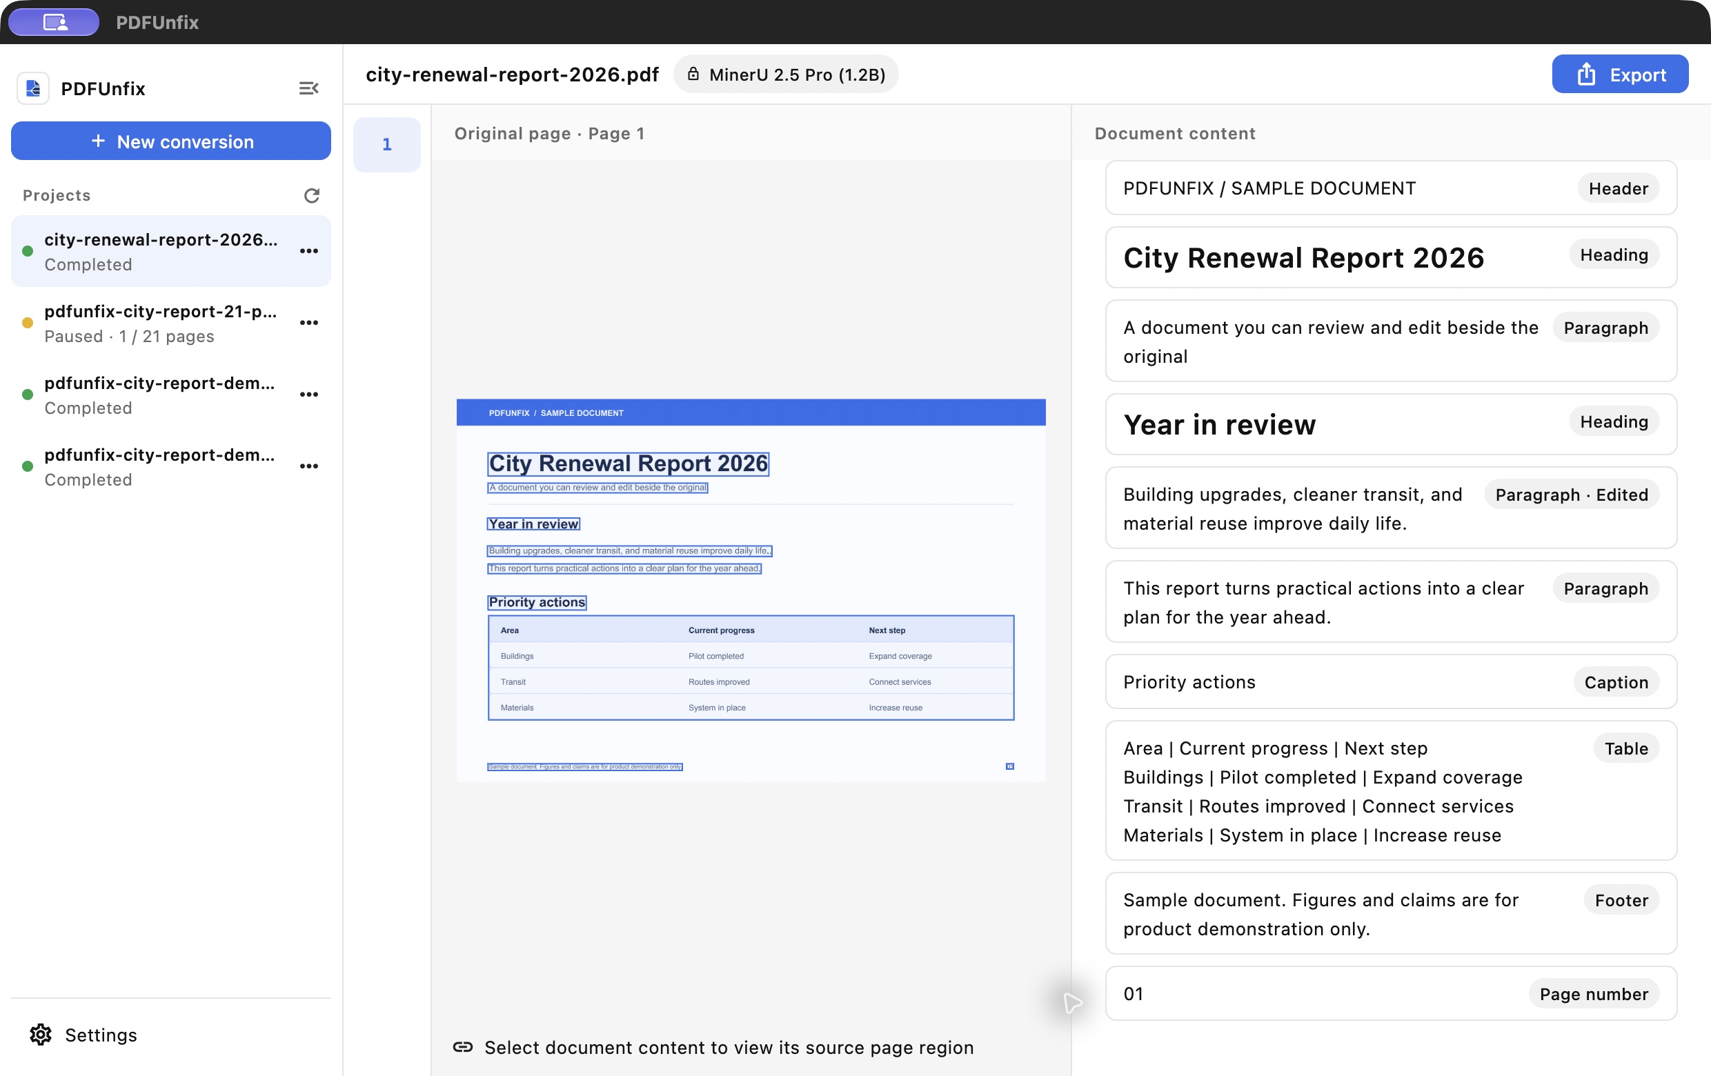Collapse the sidebar with the menu icon
Viewport: 1711px width, 1076px height.
tap(308, 88)
